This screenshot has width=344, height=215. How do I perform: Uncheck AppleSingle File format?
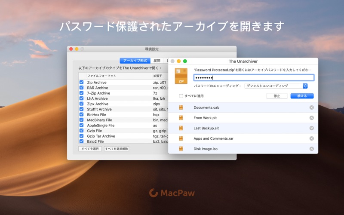(81, 125)
